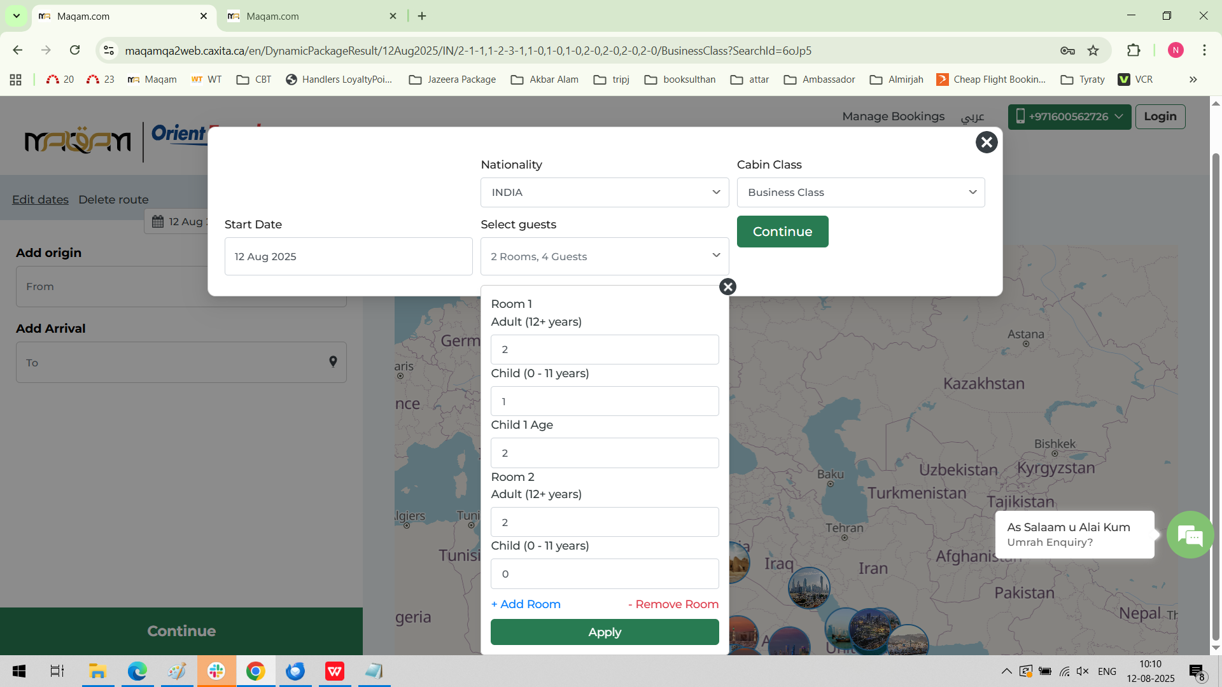Open Slack from the taskbar

(x=216, y=671)
